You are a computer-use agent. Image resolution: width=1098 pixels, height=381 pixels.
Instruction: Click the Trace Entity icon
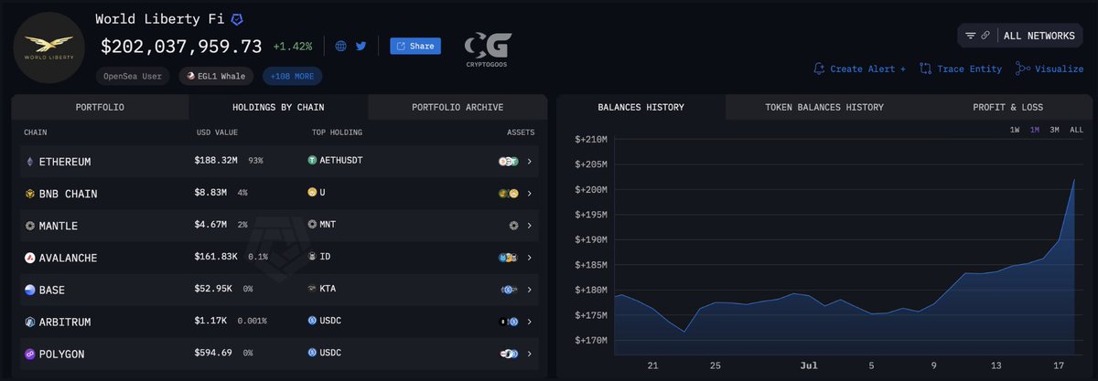point(925,69)
